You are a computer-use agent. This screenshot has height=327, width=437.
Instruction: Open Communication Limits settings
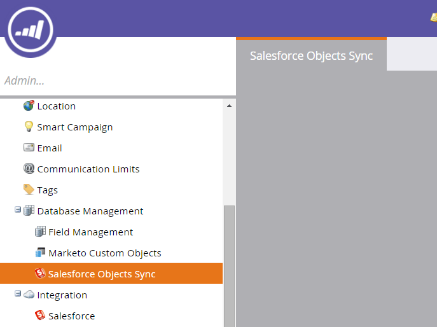[x=88, y=169]
